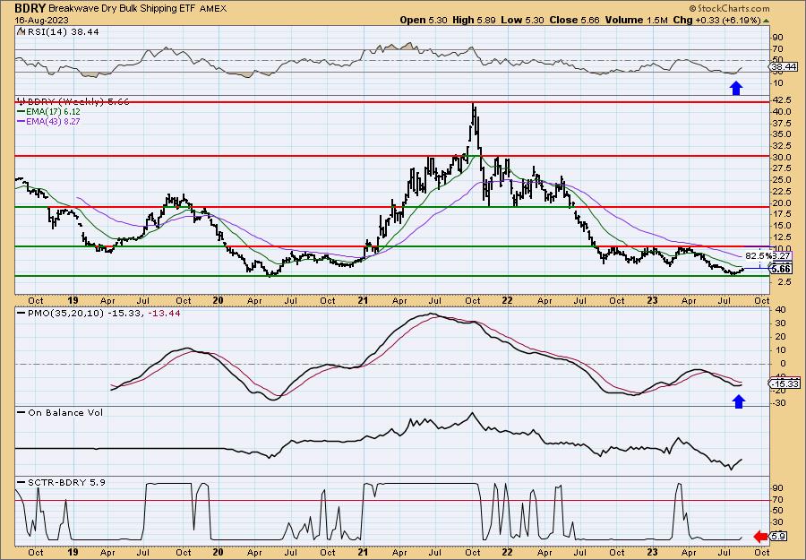Screen dimensions: 806x560
Task: Click the 42.5 price axis label
Action: 781,99
